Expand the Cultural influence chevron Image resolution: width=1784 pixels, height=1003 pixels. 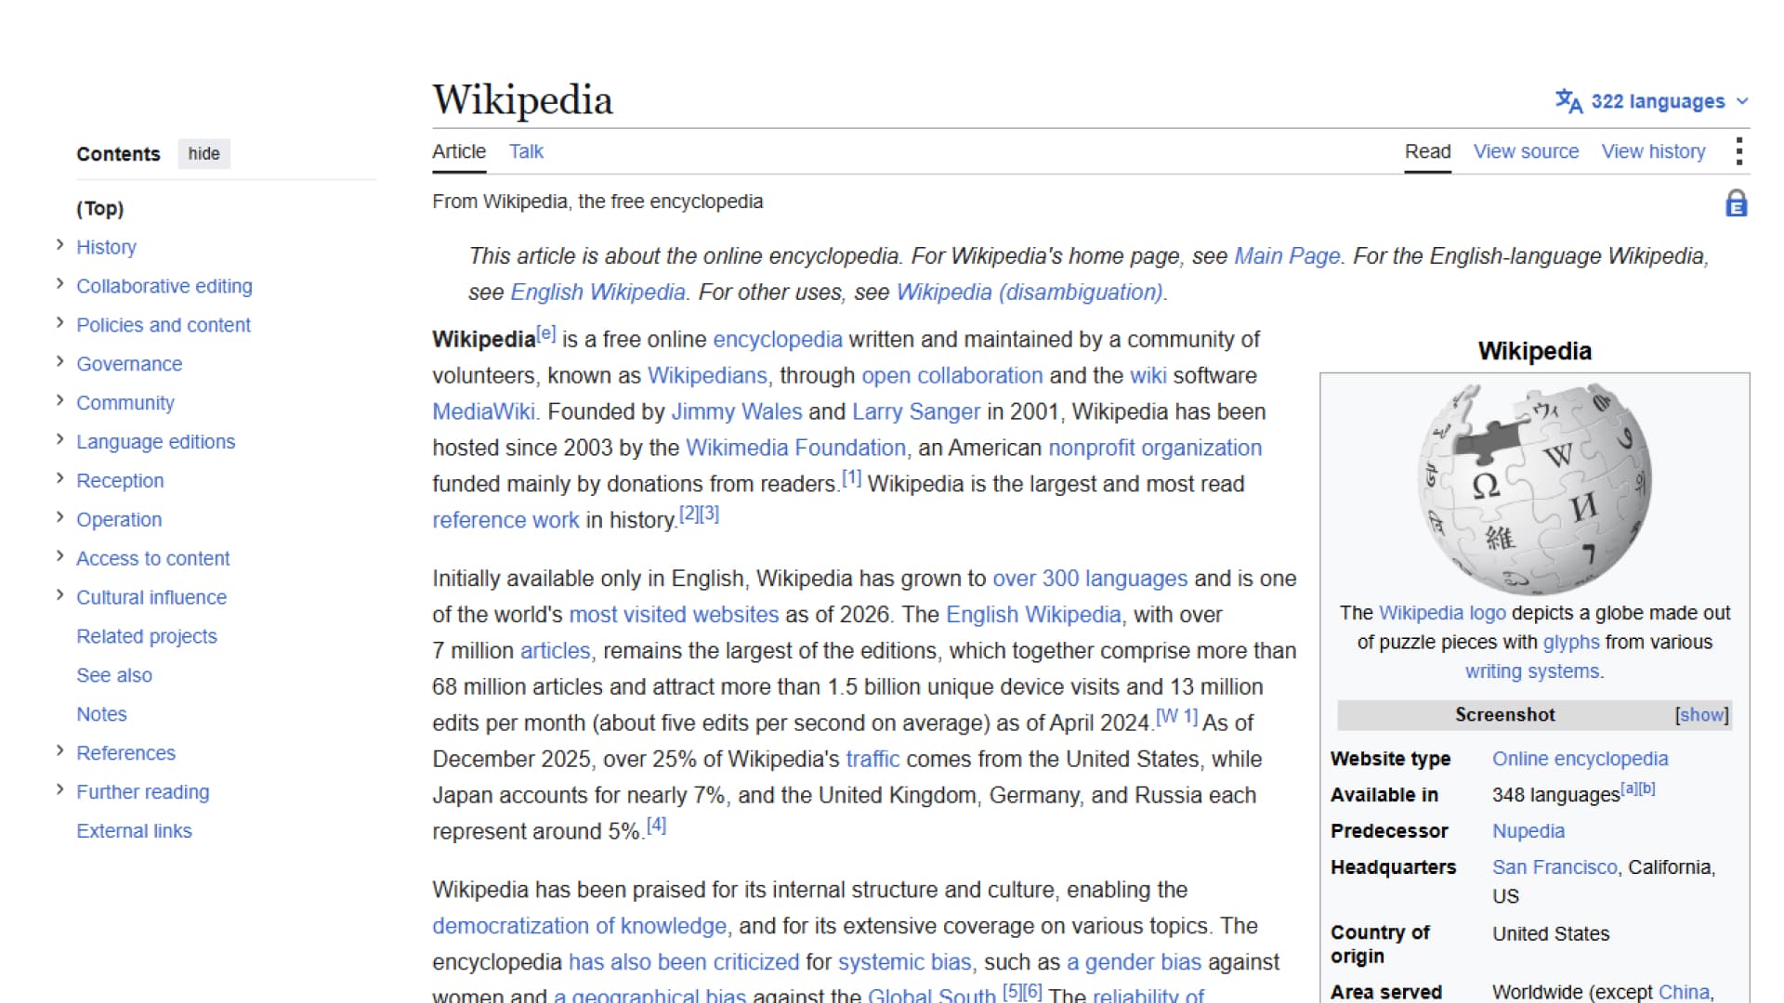tap(59, 595)
